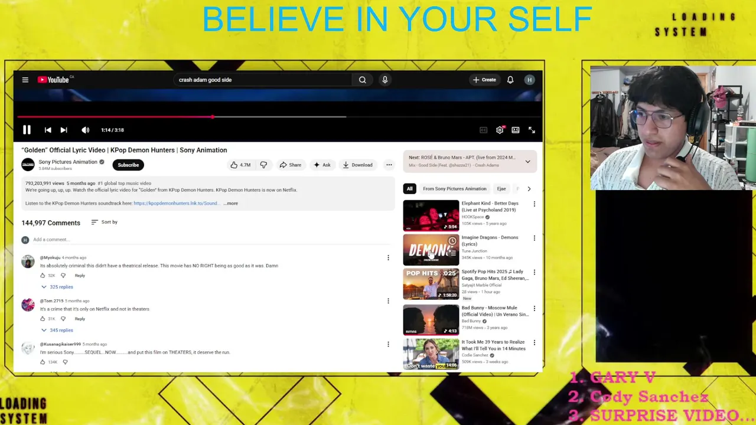The height and width of the screenshot is (425, 756).
Task: Click the search box with 'crash adam good side'
Action: (x=263, y=80)
